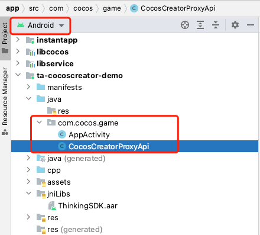Screen dimensions: 260x235
Task: Click the libcocos module icon
Action: click(x=30, y=52)
